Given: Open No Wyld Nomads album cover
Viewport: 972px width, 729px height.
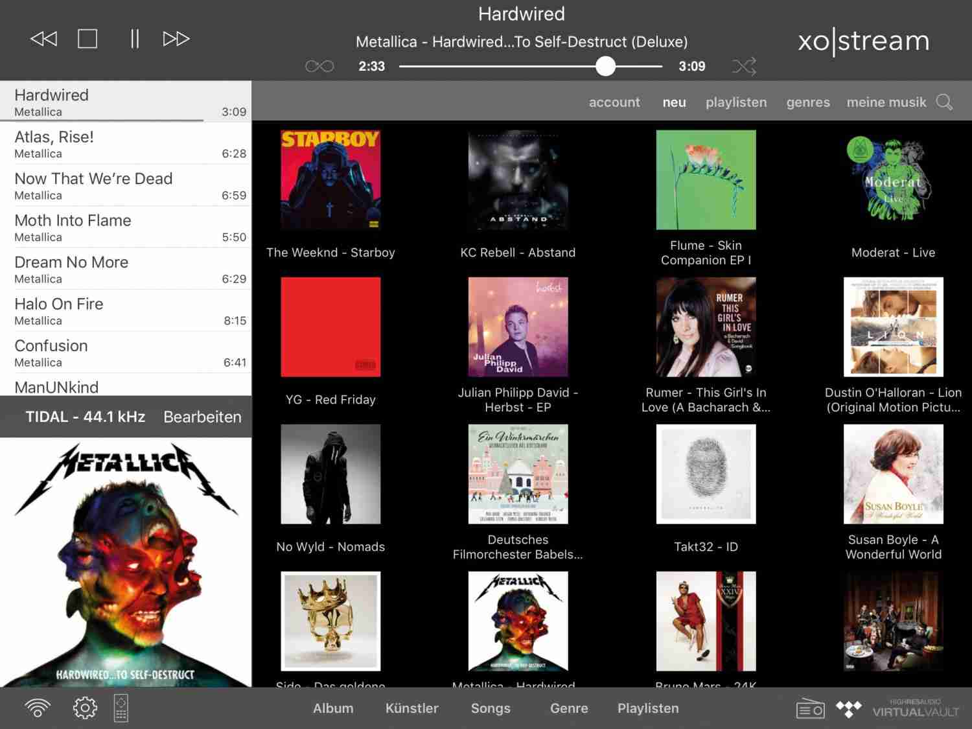Looking at the screenshot, I should (330, 474).
